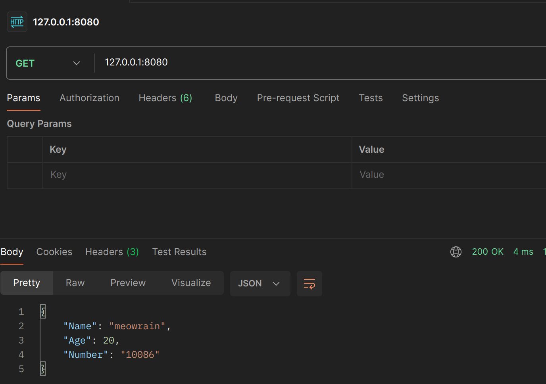Click the HTTP request icon
546x384 pixels.
pyautogui.click(x=17, y=22)
